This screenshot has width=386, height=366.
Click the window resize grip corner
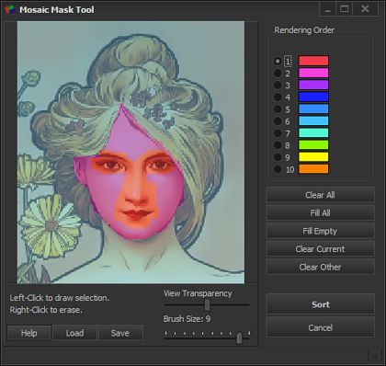pyautogui.click(x=374, y=355)
